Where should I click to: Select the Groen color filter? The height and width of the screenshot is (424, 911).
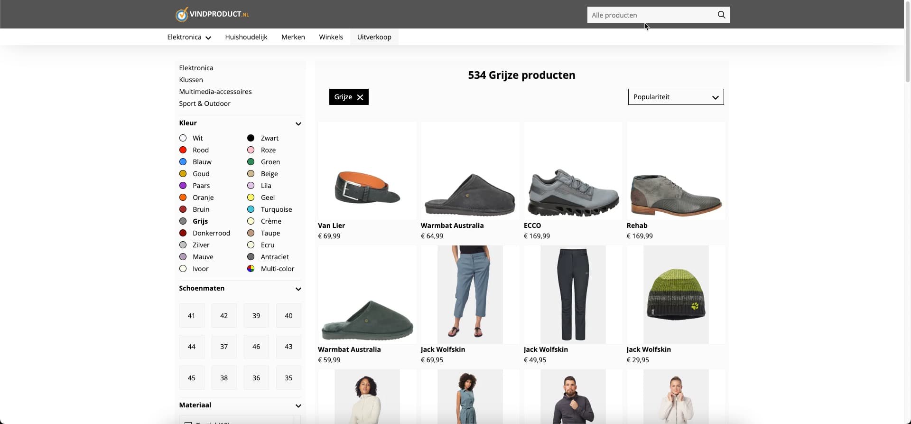coord(263,162)
